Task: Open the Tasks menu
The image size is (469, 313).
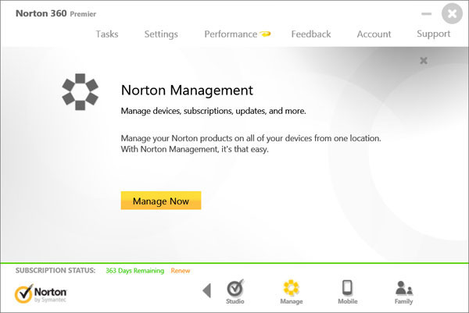Action: click(x=107, y=34)
